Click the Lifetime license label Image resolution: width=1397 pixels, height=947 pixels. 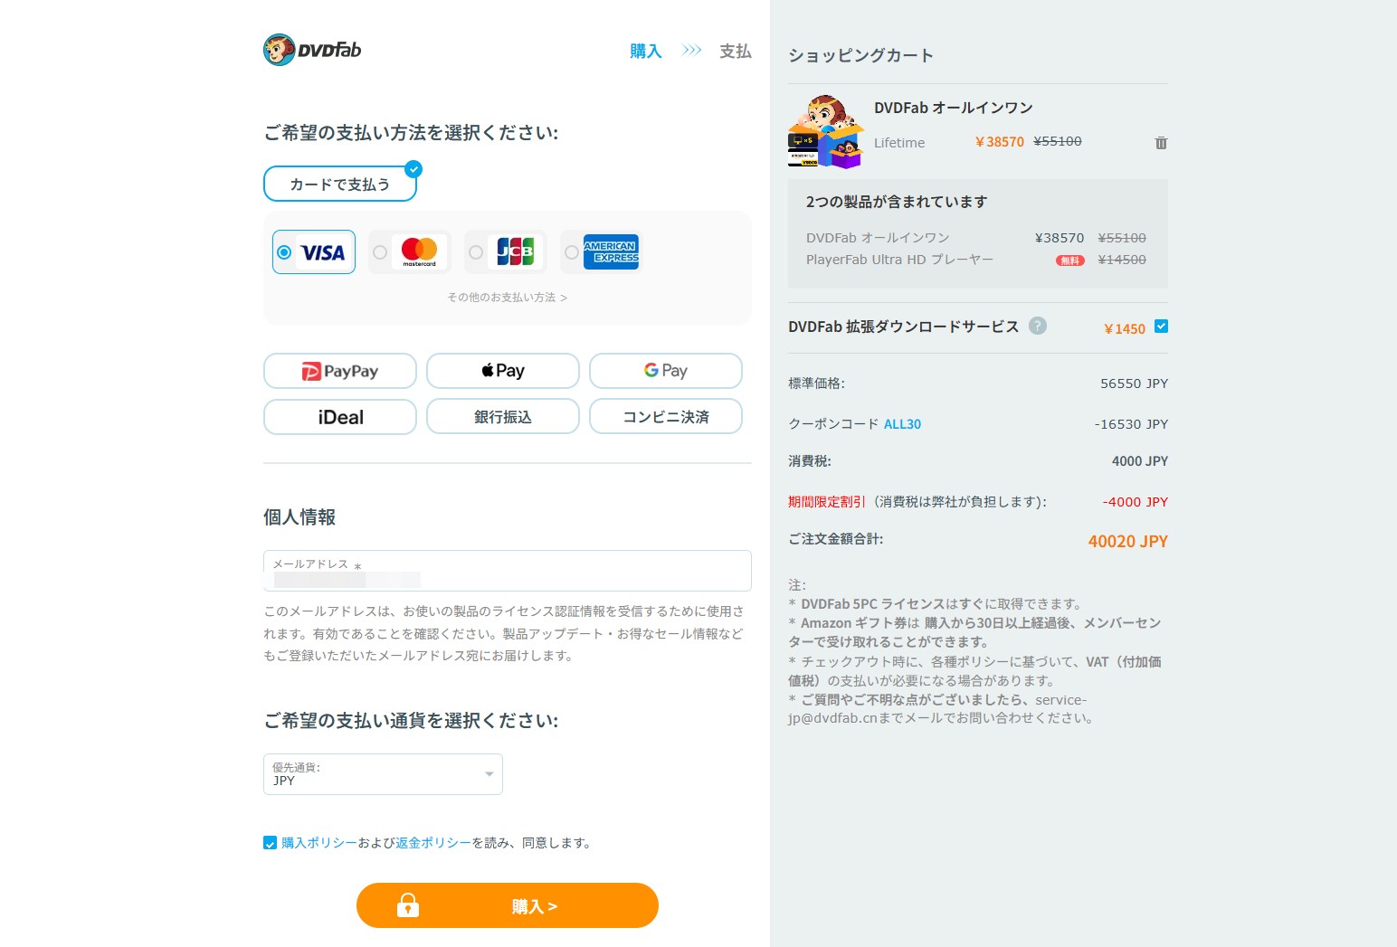point(899,143)
